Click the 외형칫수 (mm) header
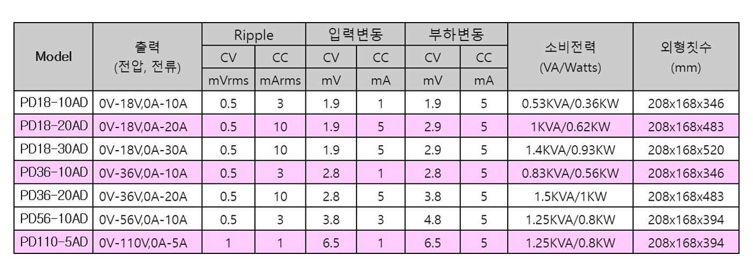 [686, 56]
